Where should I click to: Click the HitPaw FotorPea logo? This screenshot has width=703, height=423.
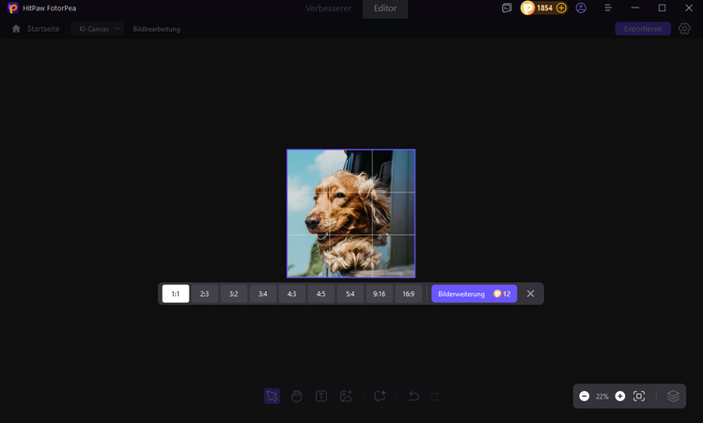(x=13, y=8)
